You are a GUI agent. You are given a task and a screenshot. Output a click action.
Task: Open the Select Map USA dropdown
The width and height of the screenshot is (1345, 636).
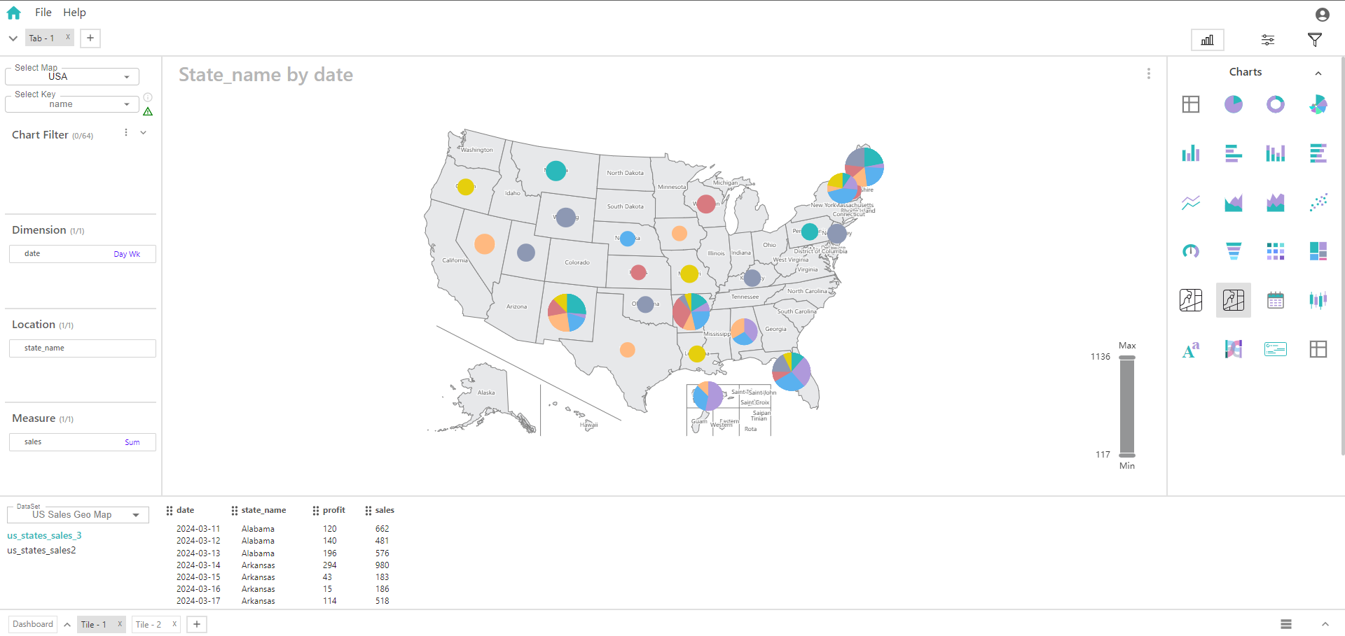[x=72, y=76]
